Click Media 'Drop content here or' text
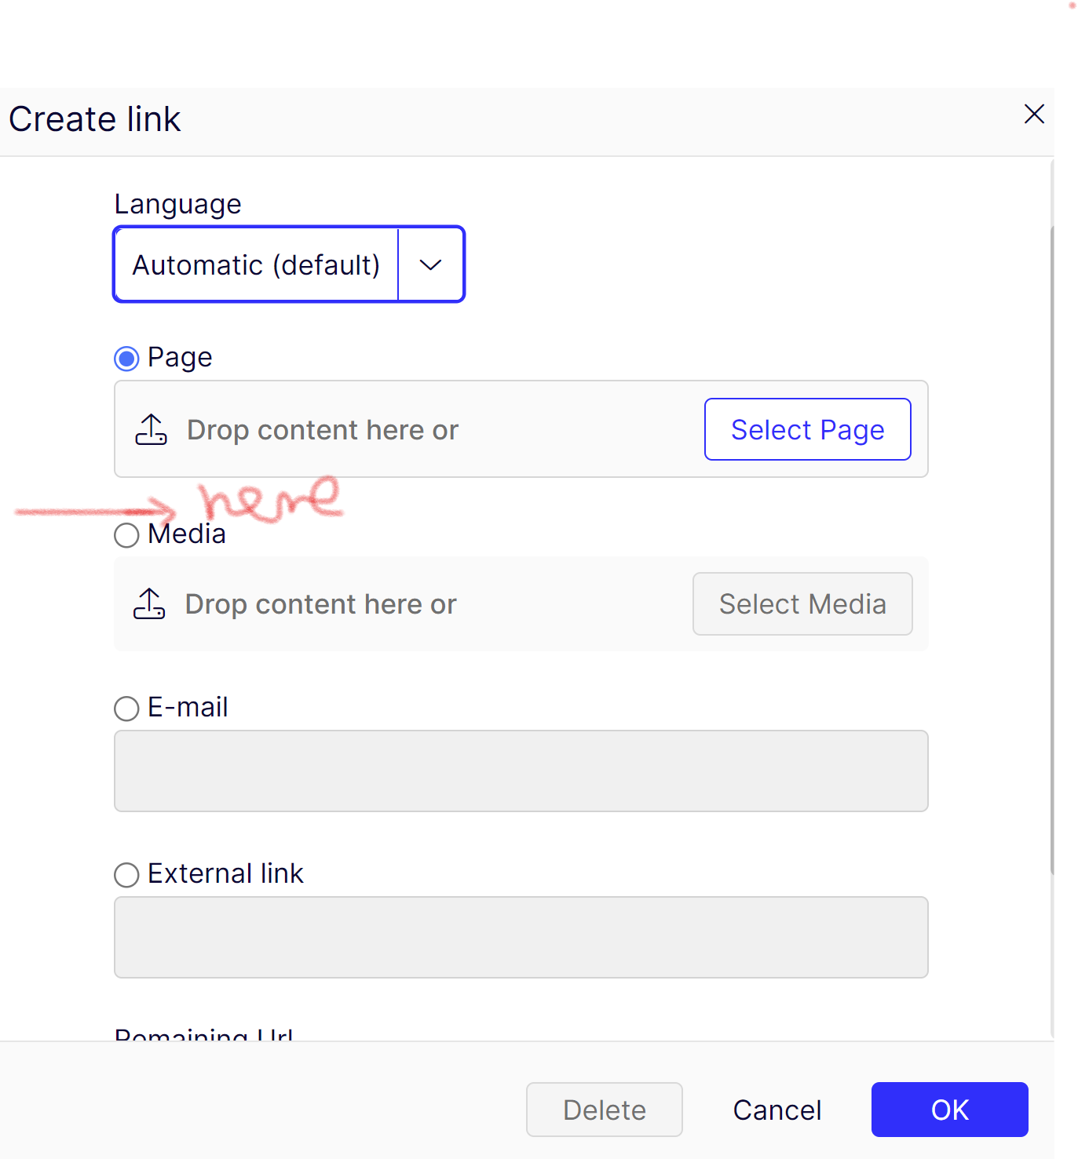Screen dimensions: 1078x1159 pyautogui.click(x=320, y=604)
